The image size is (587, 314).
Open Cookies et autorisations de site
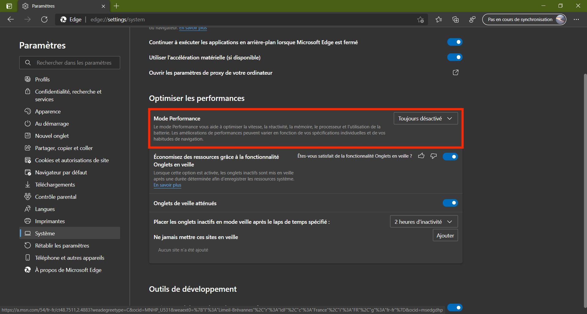(x=70, y=160)
